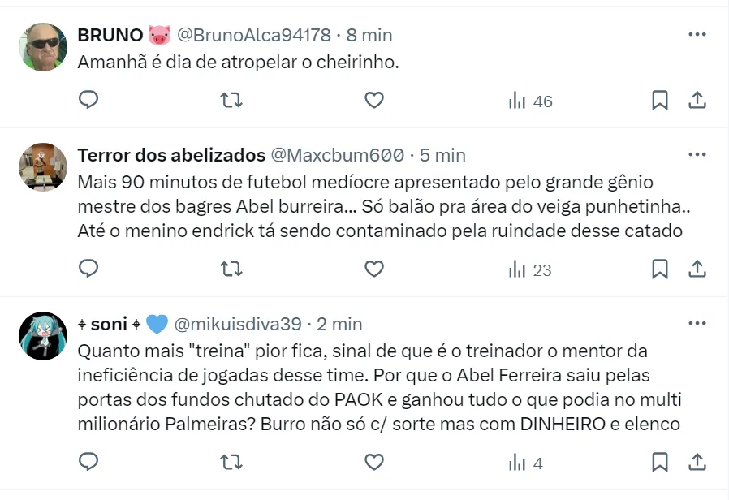Image resolution: width=729 pixels, height=500 pixels.
Task: Open more options on Terror dos abelizados tweet
Action: pos(697,154)
